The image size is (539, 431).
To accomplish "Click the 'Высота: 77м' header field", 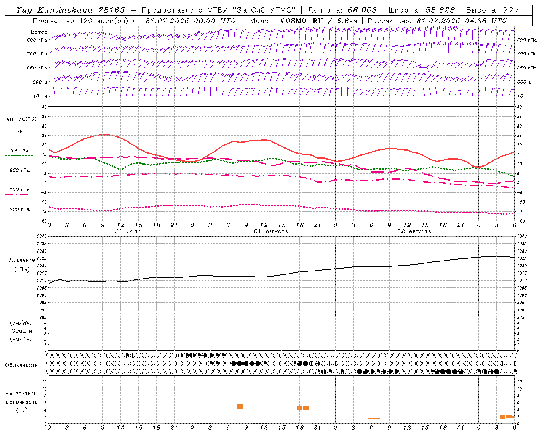I will click(492, 10).
